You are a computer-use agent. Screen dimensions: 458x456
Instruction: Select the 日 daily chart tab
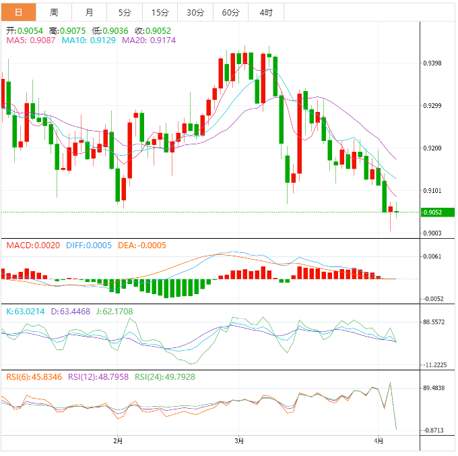18,13
